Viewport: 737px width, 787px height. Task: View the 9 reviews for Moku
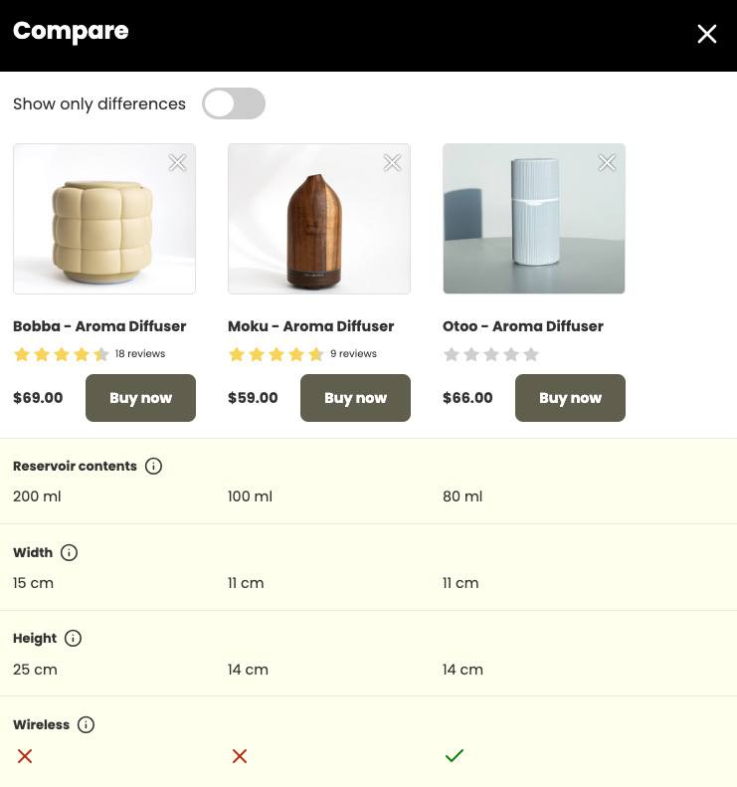coord(353,354)
